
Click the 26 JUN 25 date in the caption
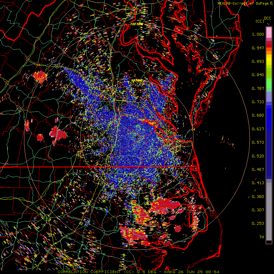coord(191,272)
